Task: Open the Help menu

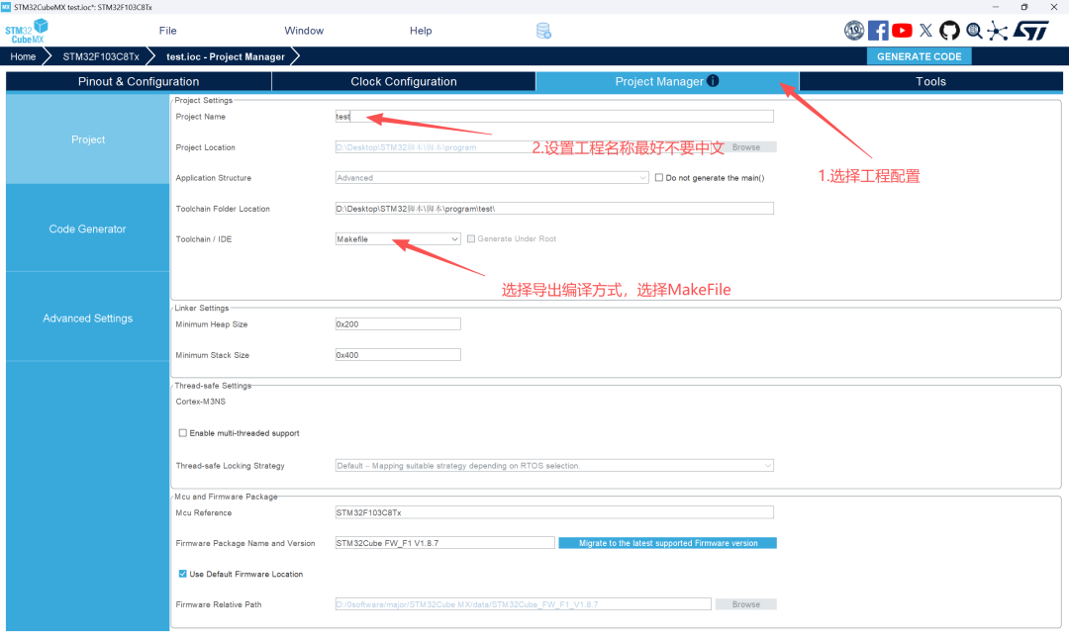Action: (421, 31)
